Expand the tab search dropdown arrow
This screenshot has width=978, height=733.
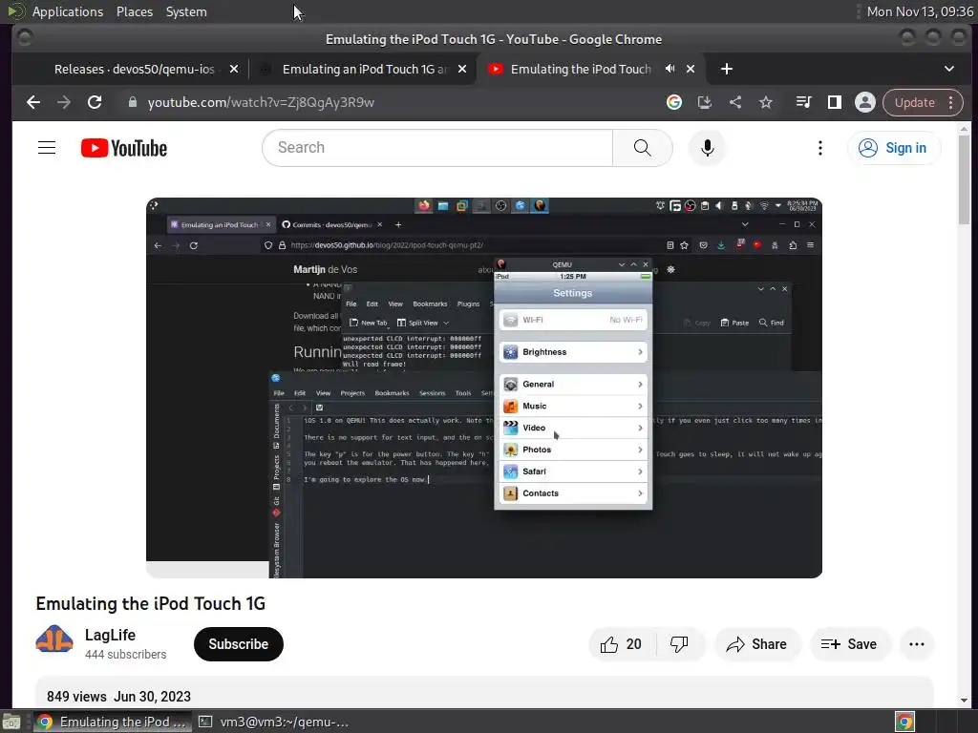[948, 69]
